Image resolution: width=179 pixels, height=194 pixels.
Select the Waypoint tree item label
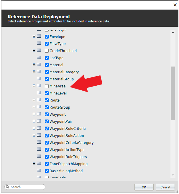(58, 115)
